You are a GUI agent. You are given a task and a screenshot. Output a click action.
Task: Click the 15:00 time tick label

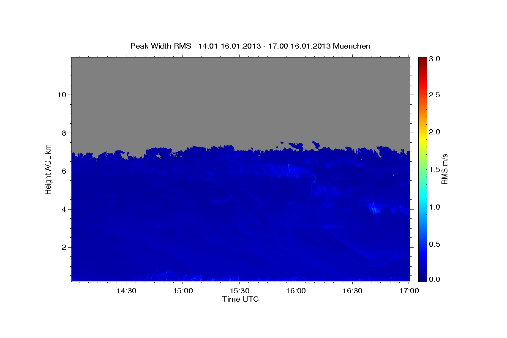tap(183, 291)
